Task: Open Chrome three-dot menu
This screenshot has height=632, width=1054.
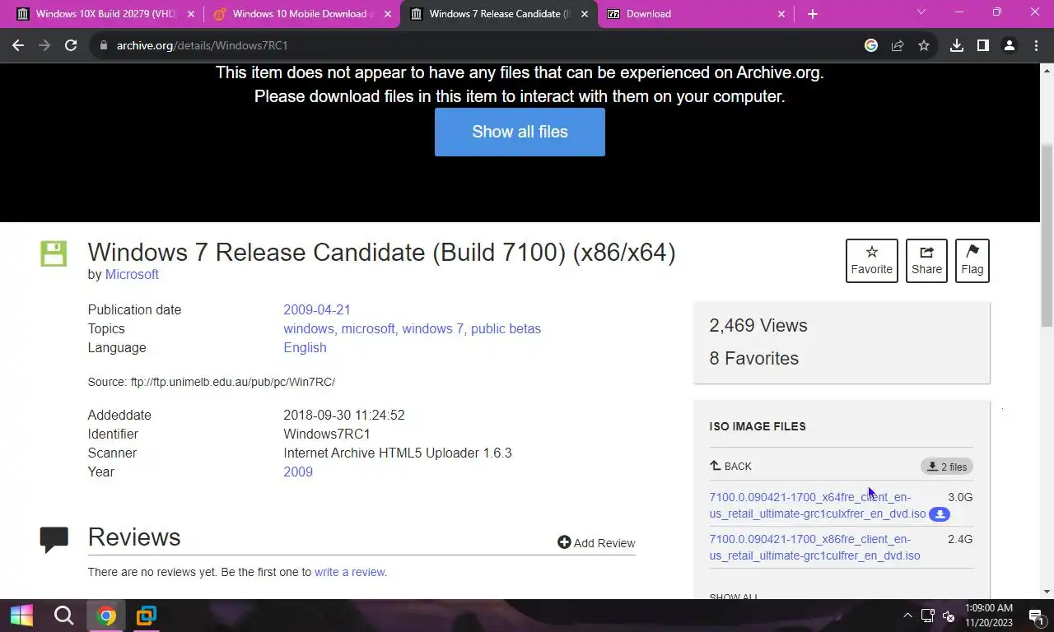Action: coord(1035,45)
